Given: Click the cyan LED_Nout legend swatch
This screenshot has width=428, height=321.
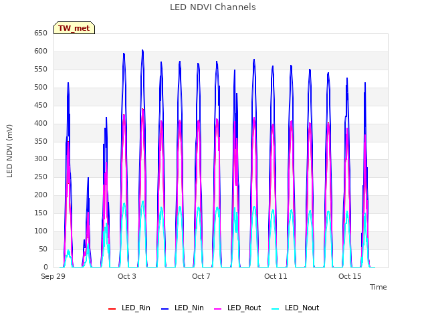Looking at the screenshot, I should click(276, 309).
